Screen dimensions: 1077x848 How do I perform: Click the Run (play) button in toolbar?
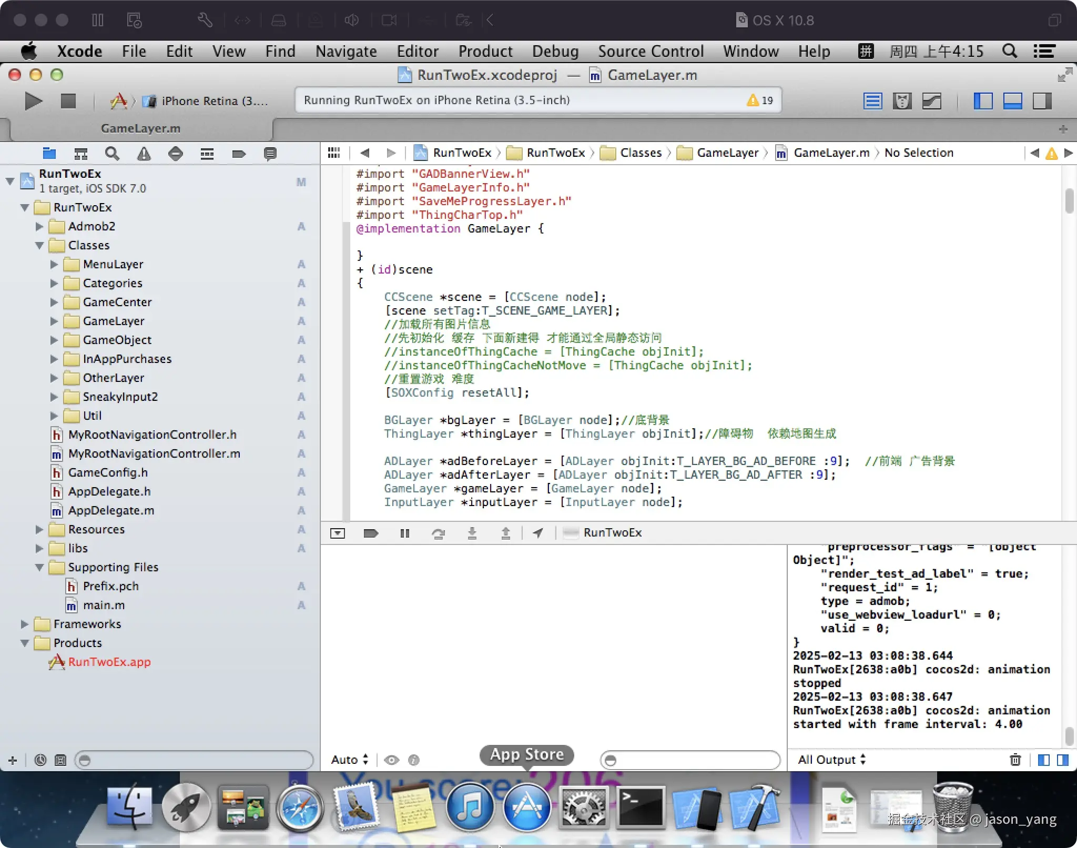click(33, 100)
